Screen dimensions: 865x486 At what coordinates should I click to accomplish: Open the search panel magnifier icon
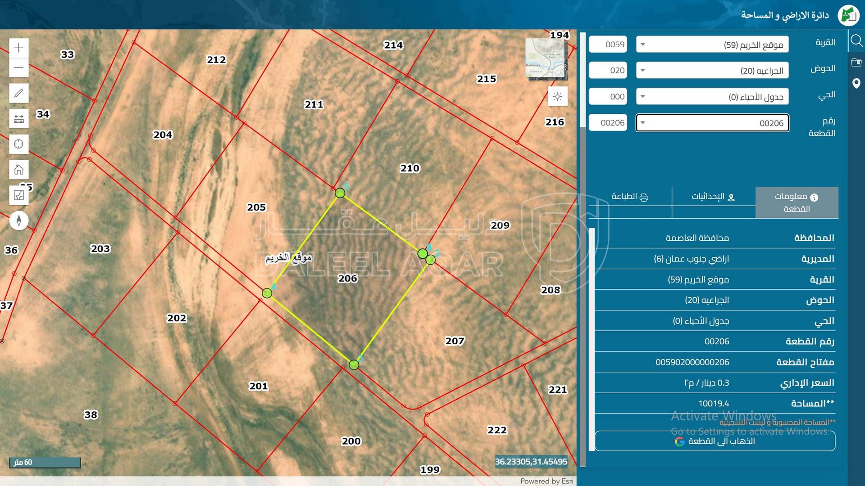click(856, 41)
